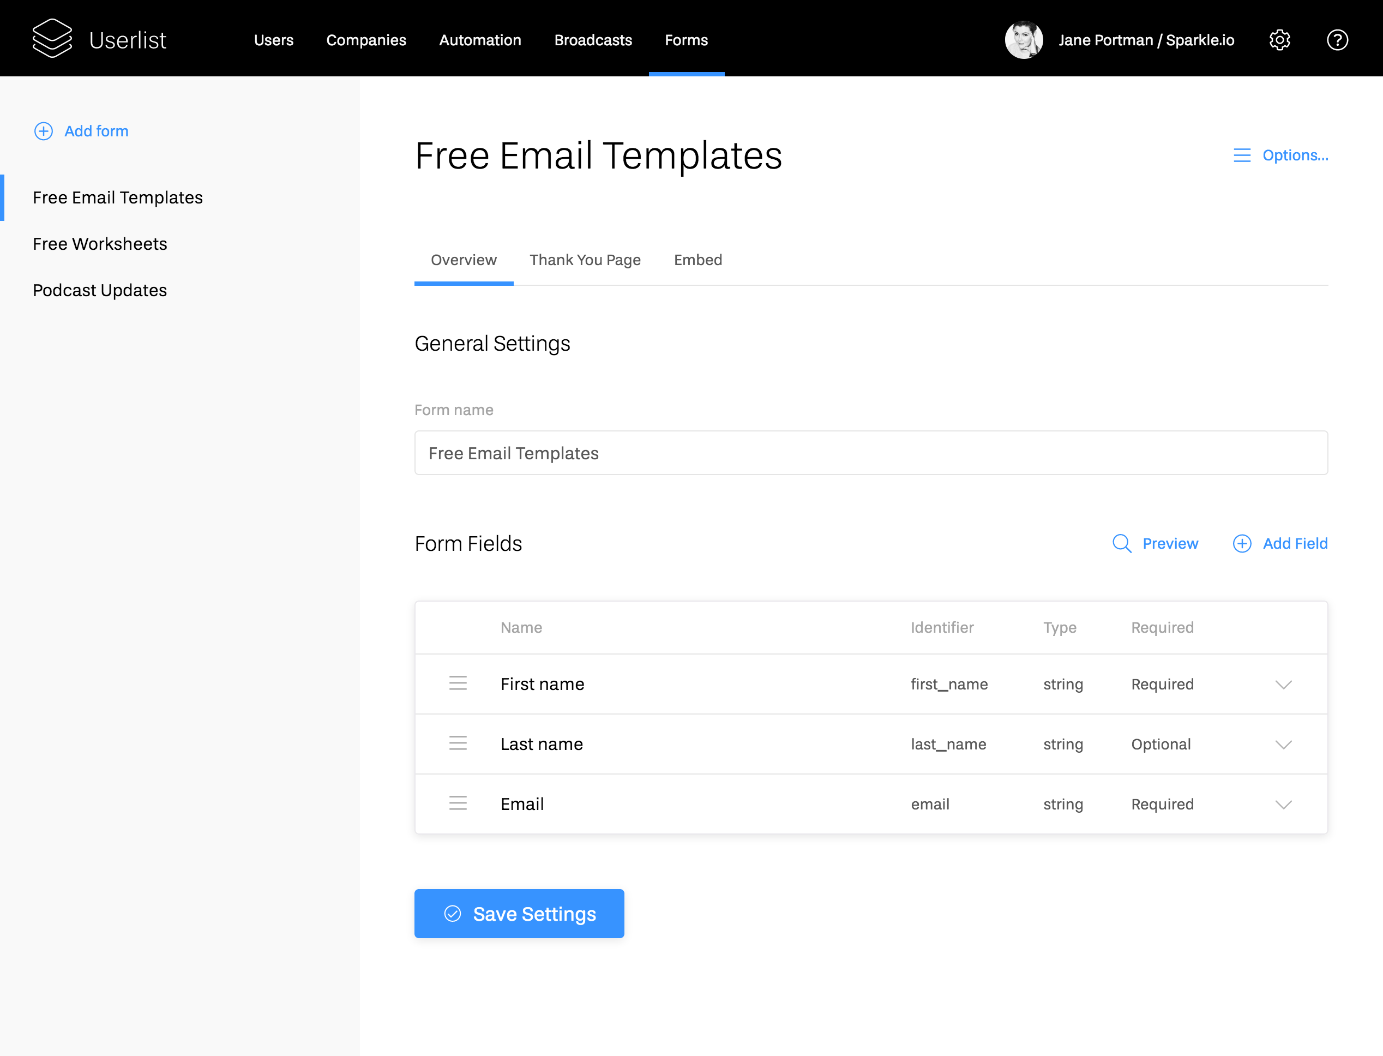Expand the First name field row
The width and height of the screenshot is (1383, 1056).
(1283, 685)
